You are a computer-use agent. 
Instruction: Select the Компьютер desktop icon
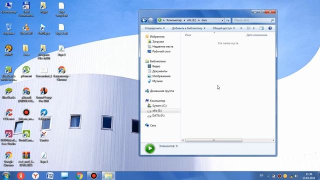(x=8, y=8)
